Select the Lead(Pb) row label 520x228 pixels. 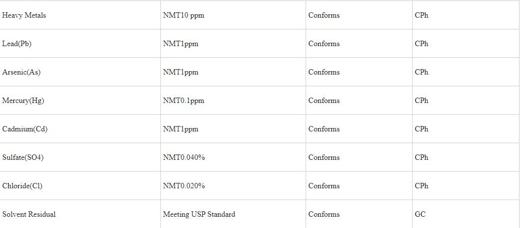(17, 44)
